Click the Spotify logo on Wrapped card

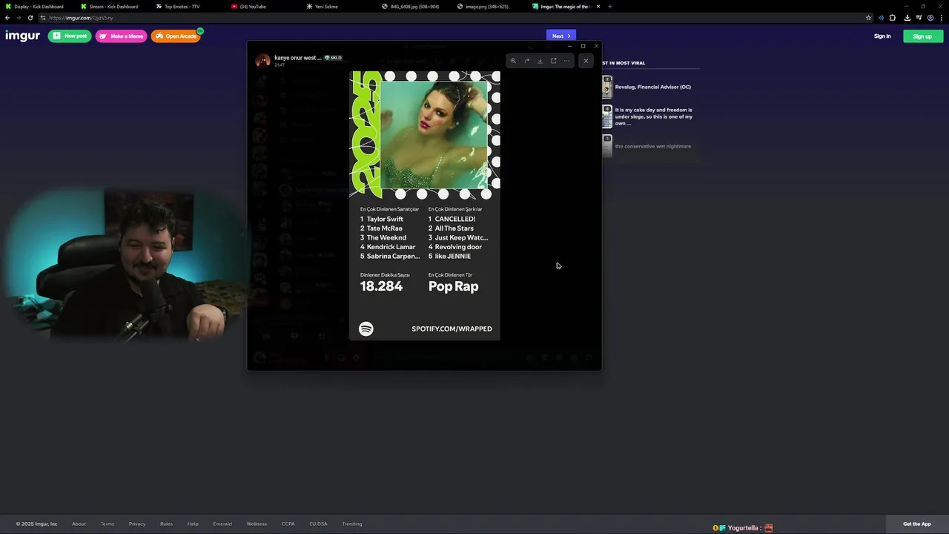(366, 329)
